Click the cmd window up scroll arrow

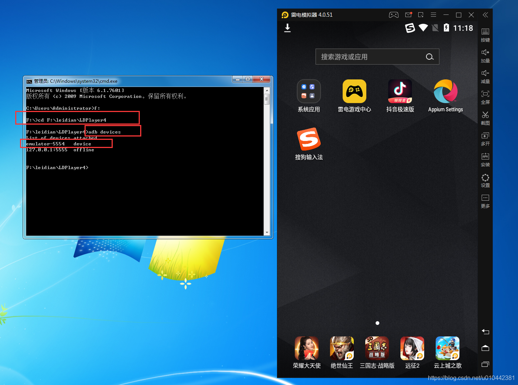[267, 90]
